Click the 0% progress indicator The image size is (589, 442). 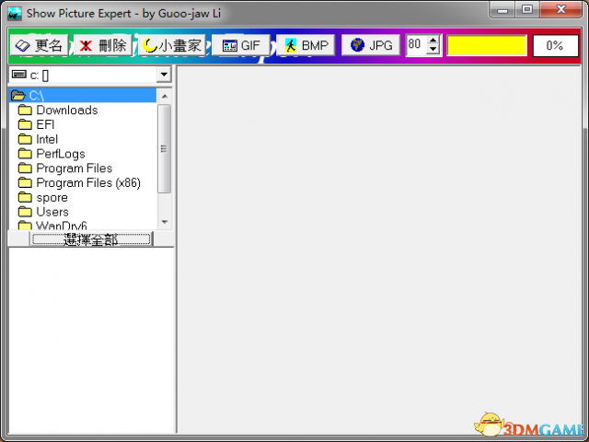[555, 45]
